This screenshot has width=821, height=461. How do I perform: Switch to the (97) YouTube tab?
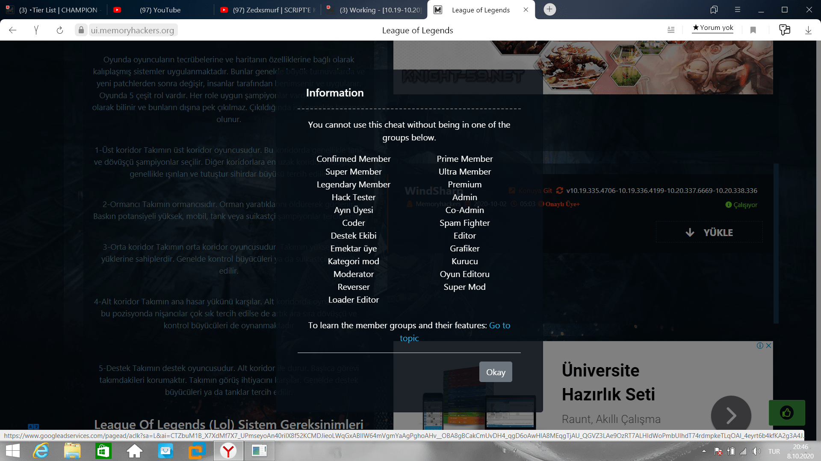(x=160, y=10)
